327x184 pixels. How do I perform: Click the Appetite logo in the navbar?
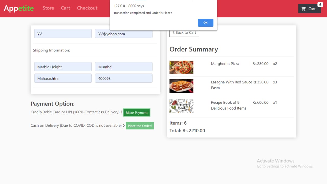19,8
